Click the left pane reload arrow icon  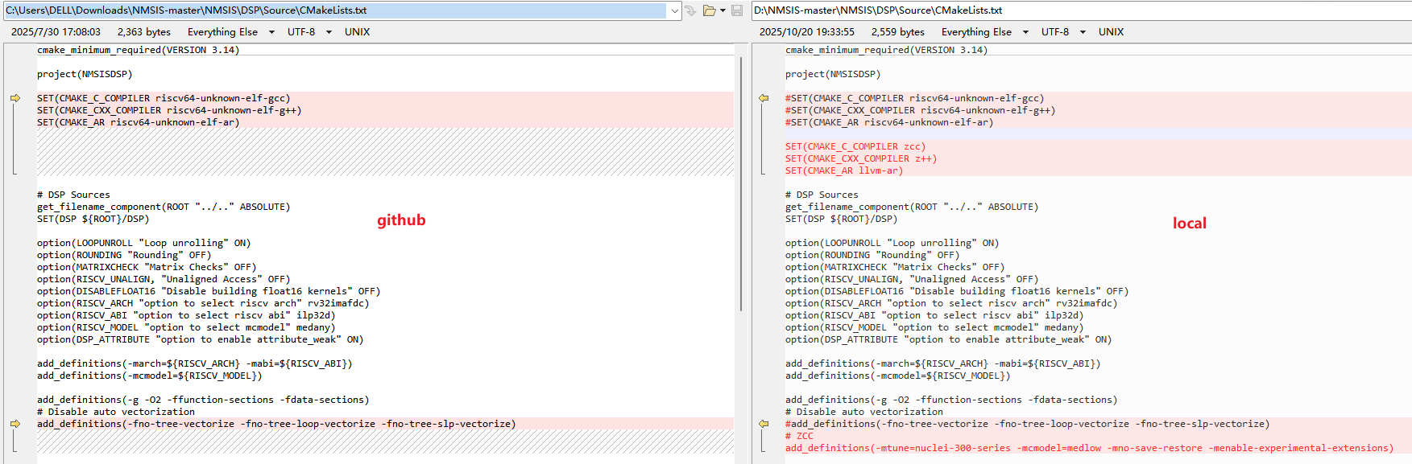point(690,10)
